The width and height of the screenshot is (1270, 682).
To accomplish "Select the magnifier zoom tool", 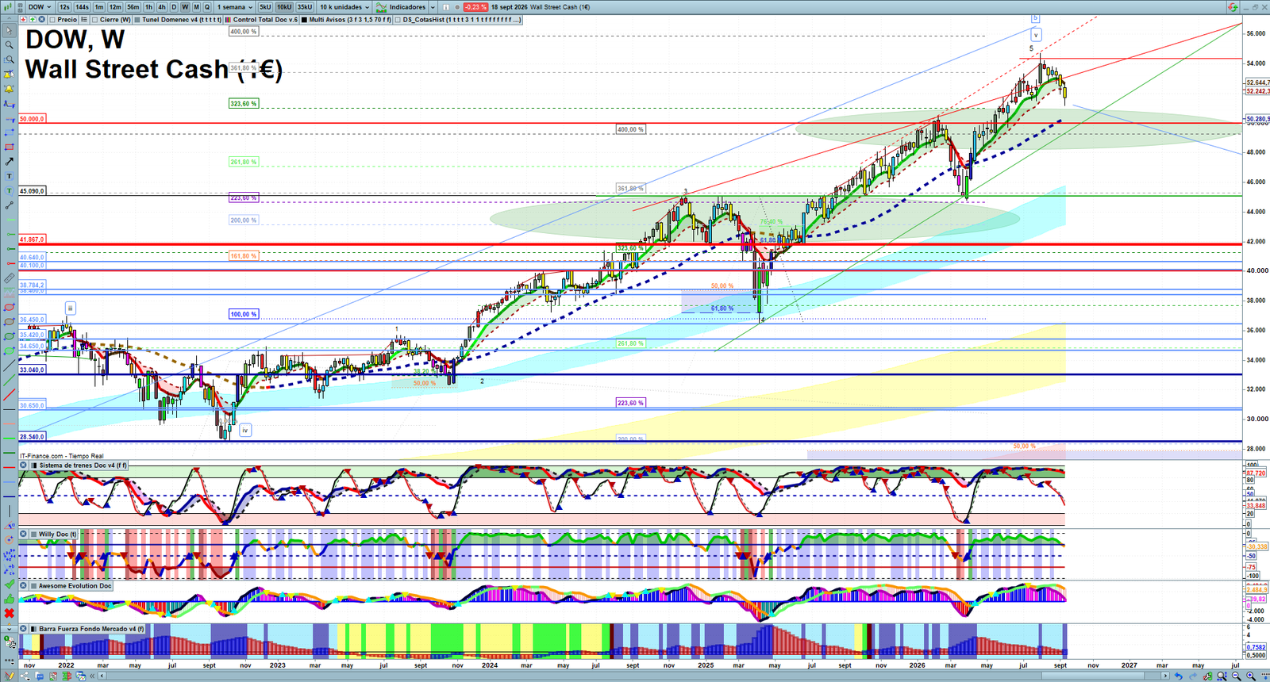I will 9,45.
